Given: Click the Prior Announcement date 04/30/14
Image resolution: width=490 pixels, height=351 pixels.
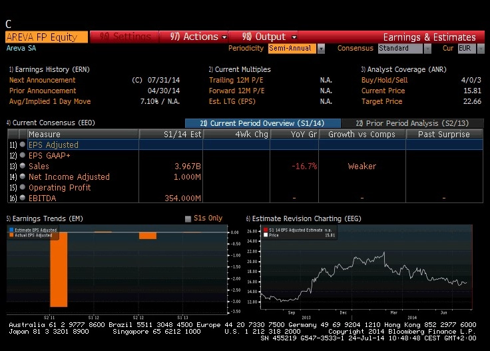Looking at the screenshot, I should [x=164, y=91].
